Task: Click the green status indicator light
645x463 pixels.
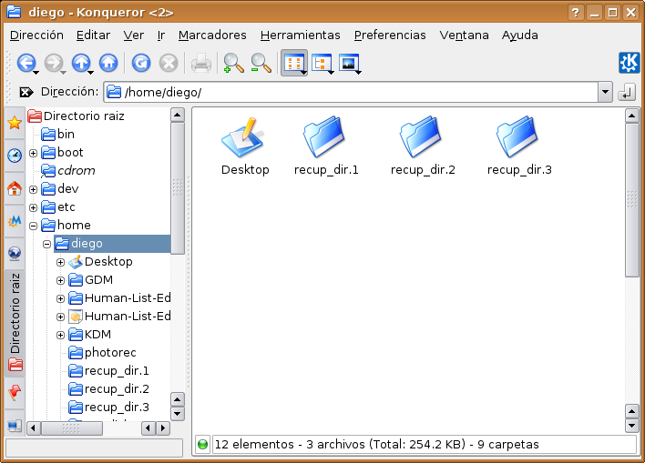Action: click(202, 444)
